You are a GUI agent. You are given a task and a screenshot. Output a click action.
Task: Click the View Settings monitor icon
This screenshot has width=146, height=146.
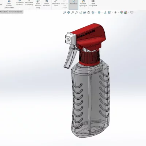pos(132,12)
